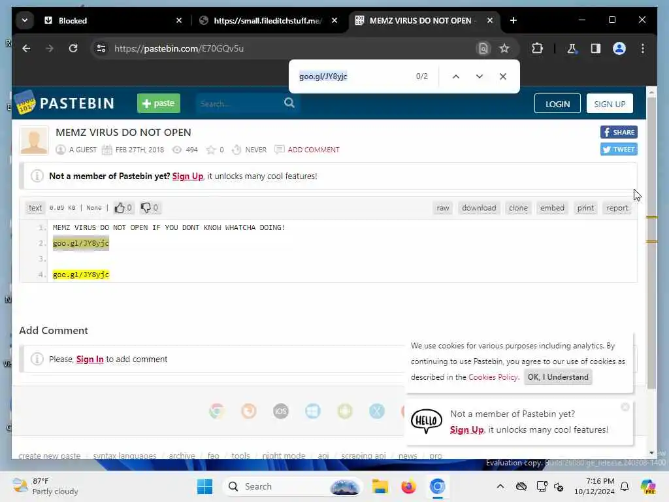This screenshot has width=669, height=502.
Task: Toggle the browser side panel
Action: tap(596, 48)
